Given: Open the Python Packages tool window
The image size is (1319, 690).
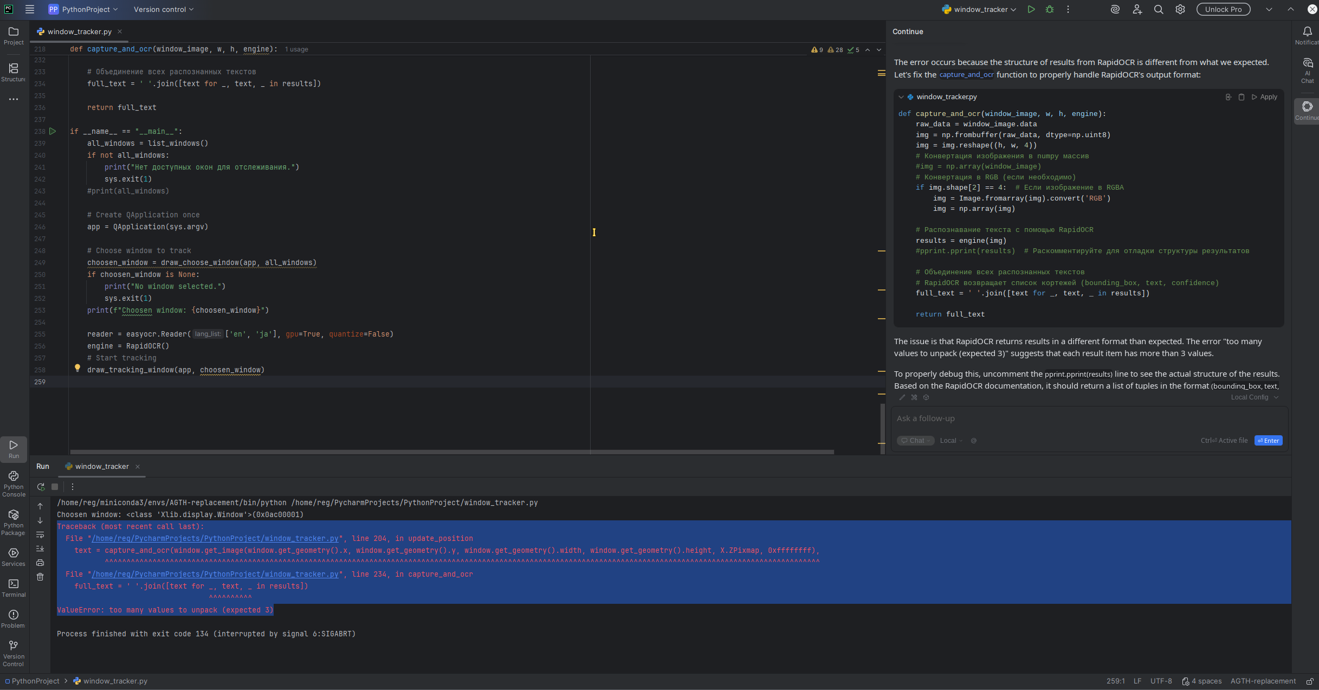Looking at the screenshot, I should point(14,523).
